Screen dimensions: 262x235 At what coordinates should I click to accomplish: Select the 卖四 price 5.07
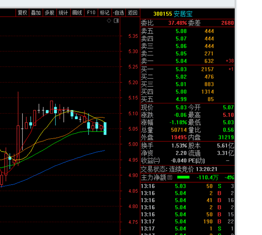pos(181,39)
